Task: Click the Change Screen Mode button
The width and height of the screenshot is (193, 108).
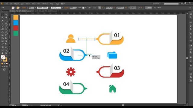Action: tap(4, 70)
